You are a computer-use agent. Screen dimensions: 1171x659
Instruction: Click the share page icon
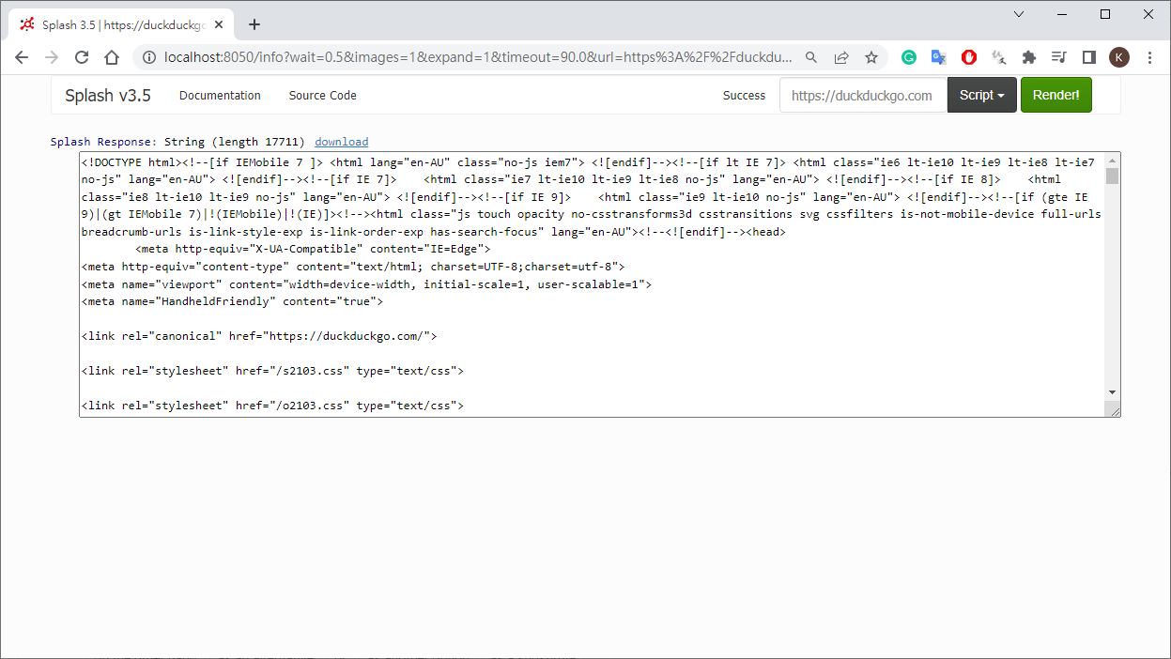point(841,57)
